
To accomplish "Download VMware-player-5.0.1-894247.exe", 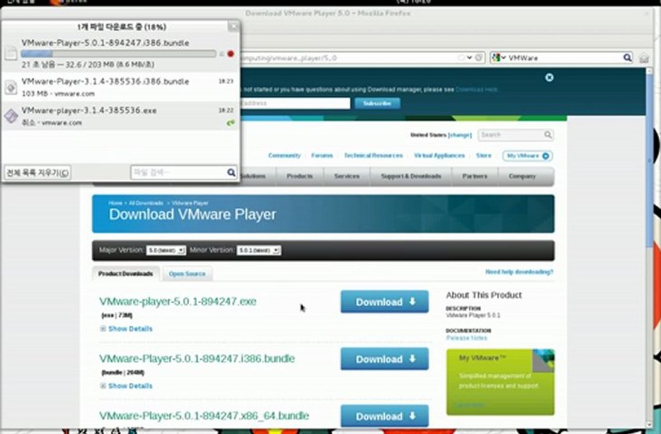I will click(384, 302).
